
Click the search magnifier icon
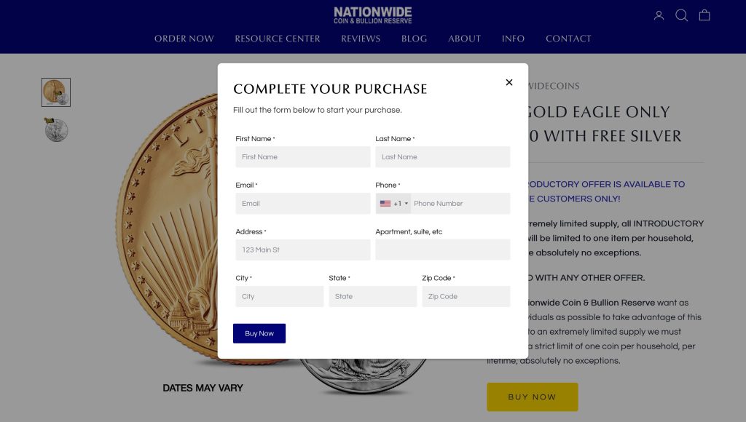click(682, 15)
